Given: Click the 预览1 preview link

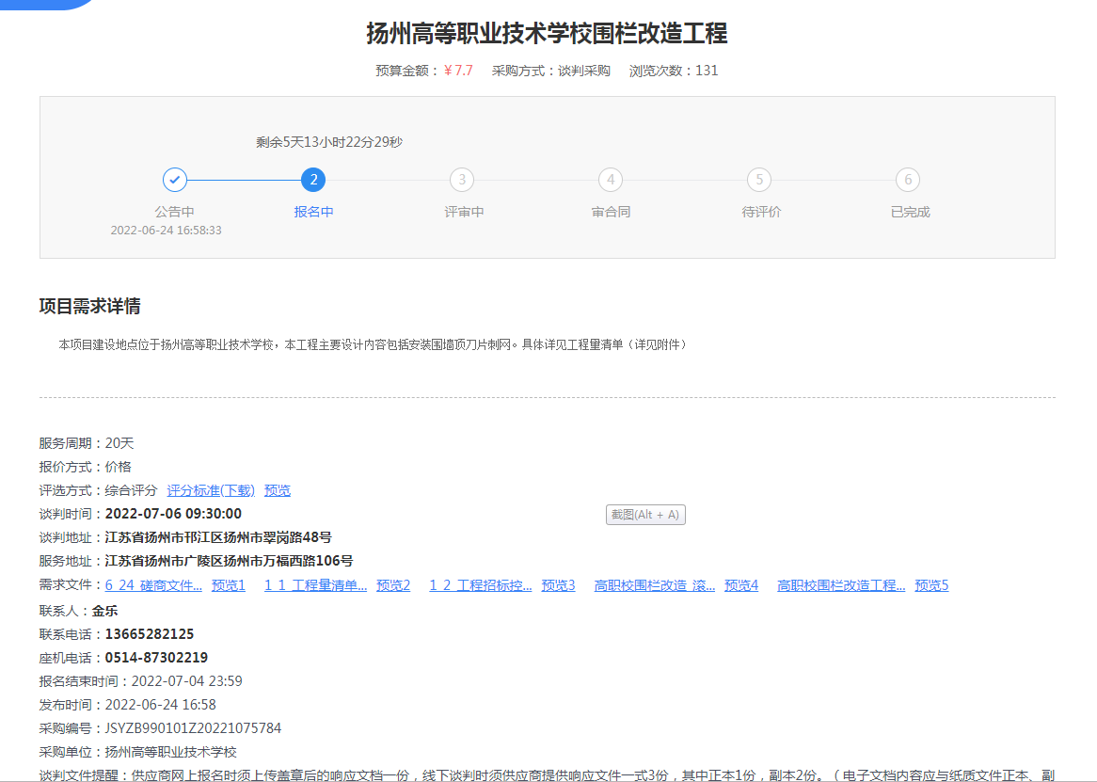Looking at the screenshot, I should (229, 585).
